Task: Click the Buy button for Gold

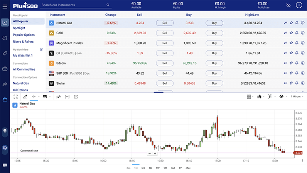Action: click(x=214, y=33)
